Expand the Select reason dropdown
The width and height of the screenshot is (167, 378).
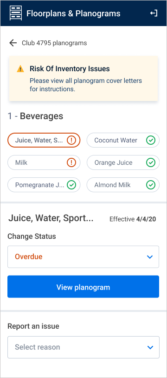click(x=83, y=347)
